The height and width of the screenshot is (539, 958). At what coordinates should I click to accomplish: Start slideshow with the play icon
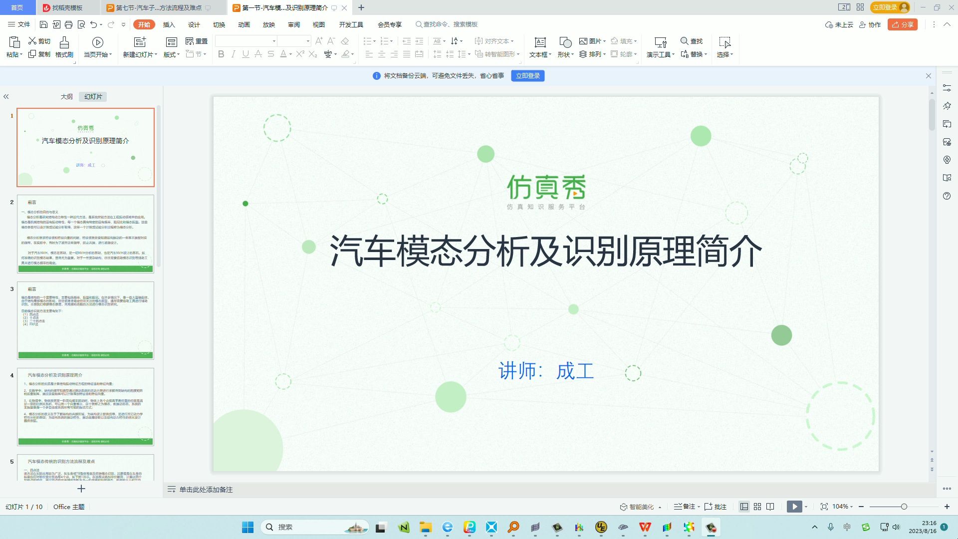pos(794,506)
